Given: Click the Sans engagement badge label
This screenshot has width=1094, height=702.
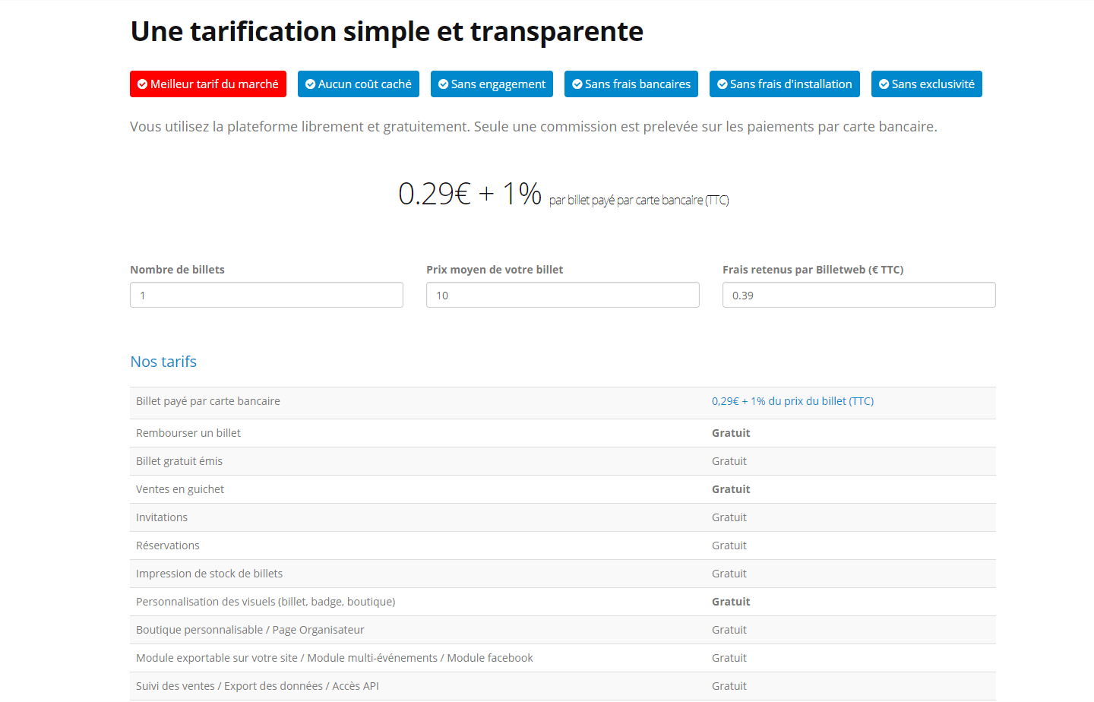Looking at the screenshot, I should (498, 84).
